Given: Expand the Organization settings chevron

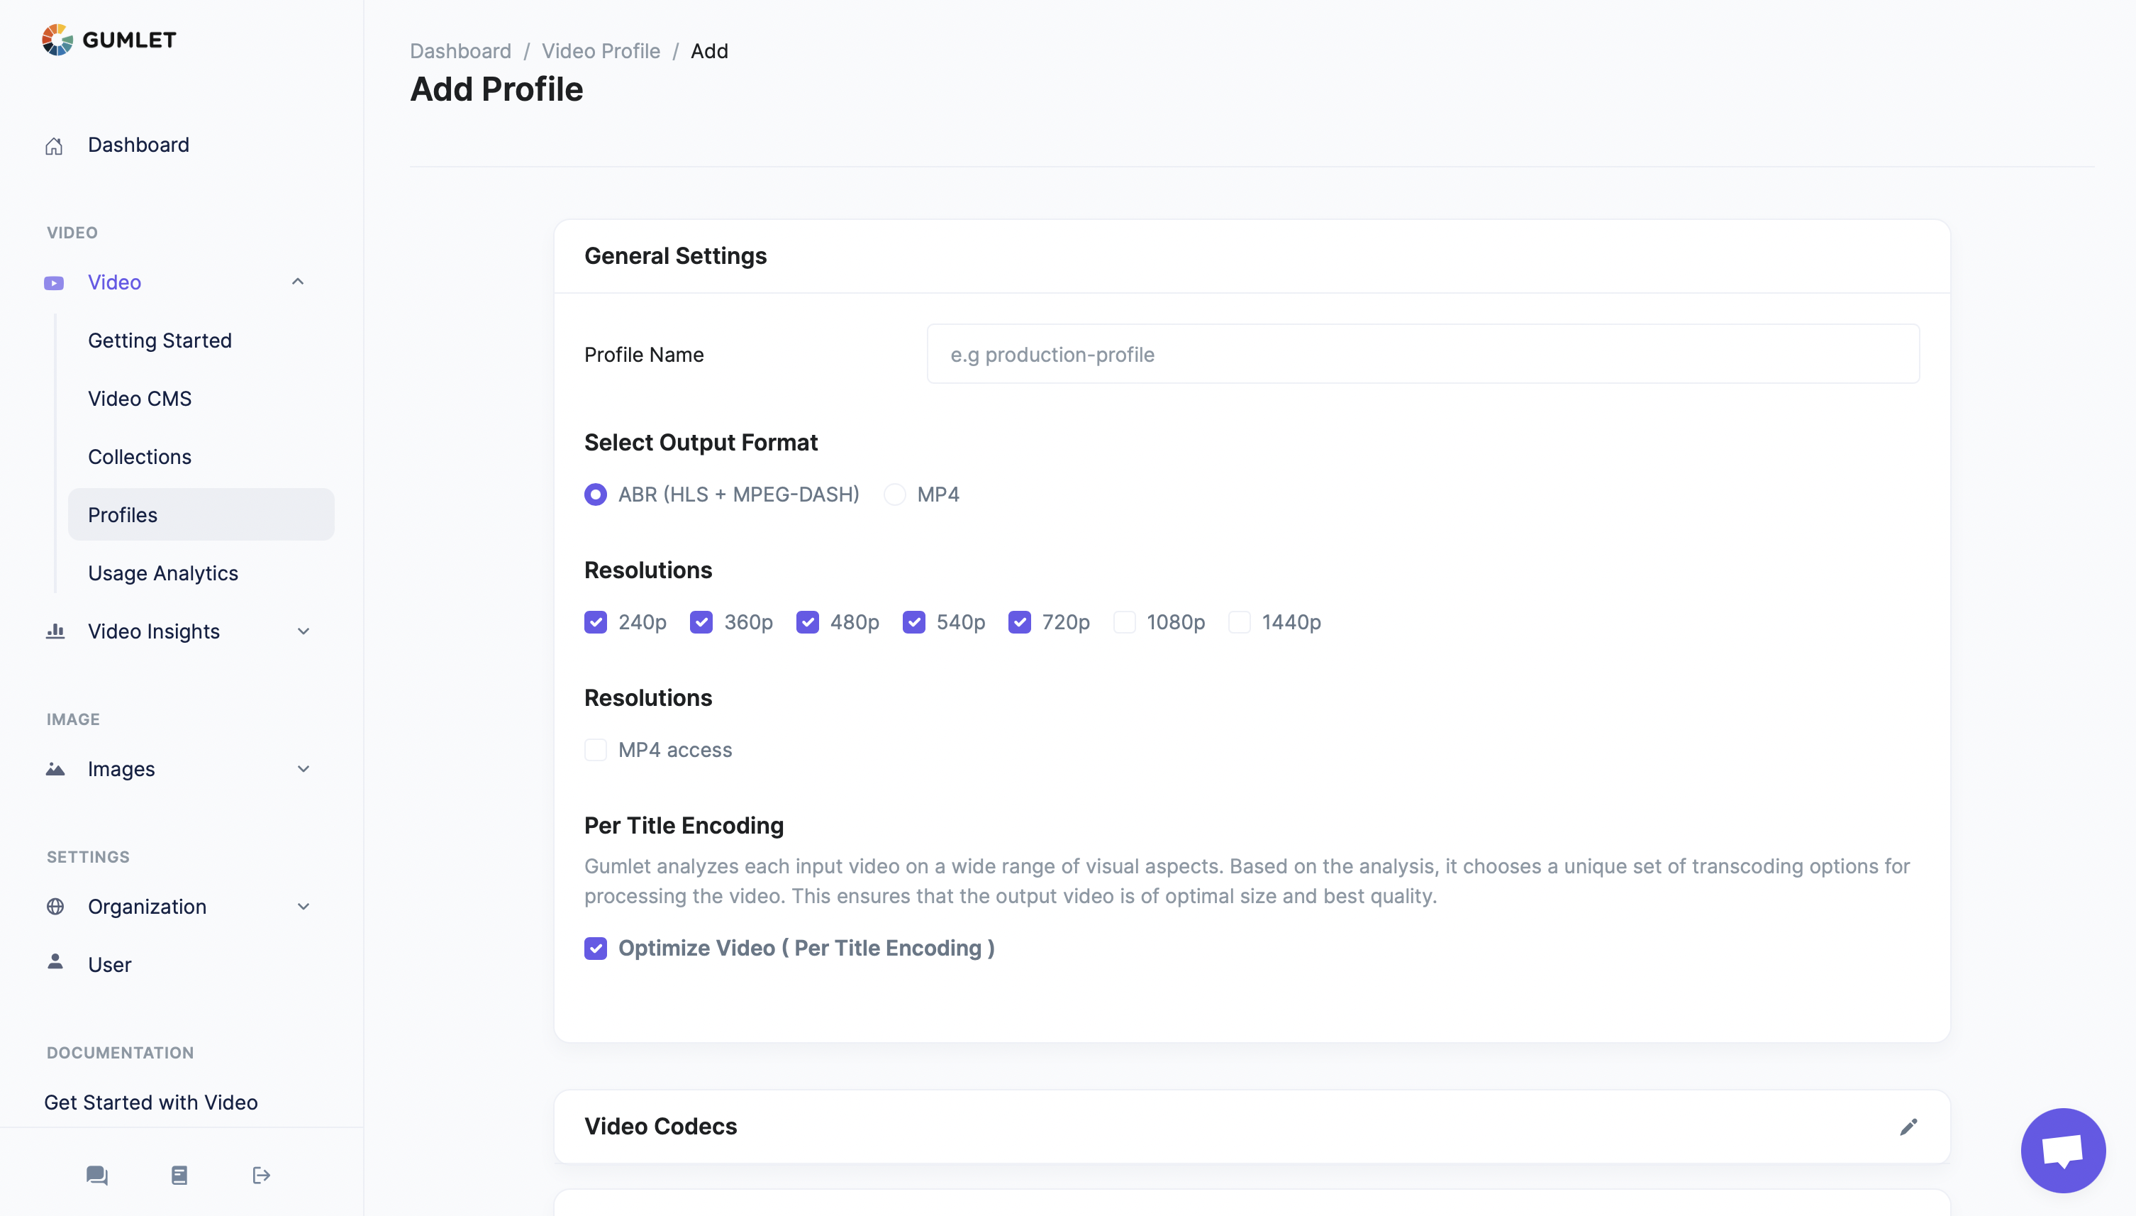Looking at the screenshot, I should 303,906.
